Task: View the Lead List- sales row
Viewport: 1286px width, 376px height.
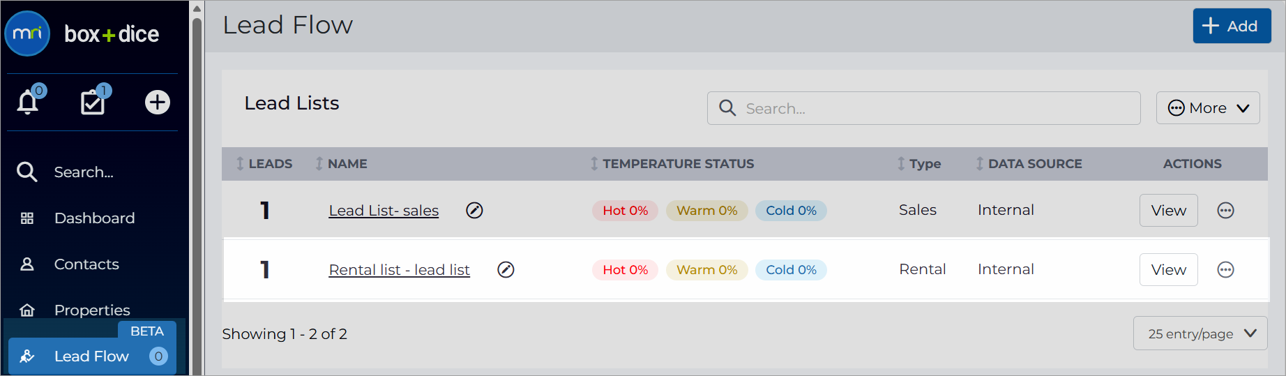Action: pos(1168,210)
